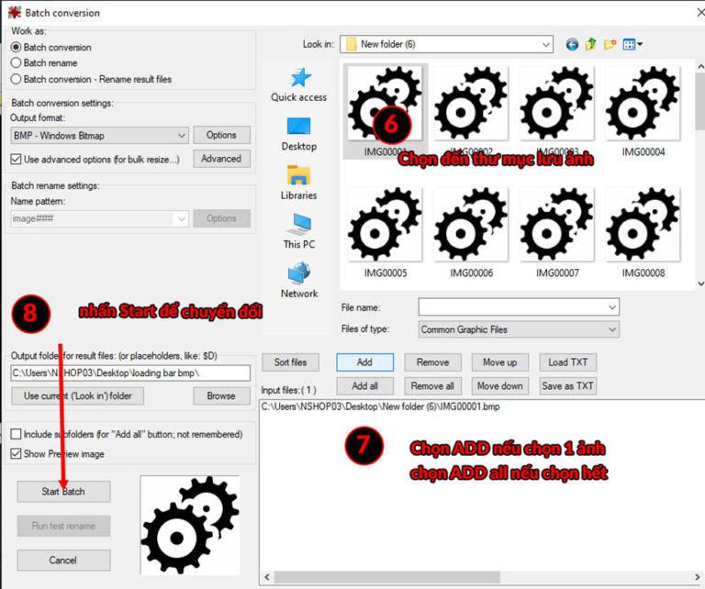This screenshot has height=589, width=705.
Task: Create a new folder with the toolbar icon
Action: click(610, 44)
